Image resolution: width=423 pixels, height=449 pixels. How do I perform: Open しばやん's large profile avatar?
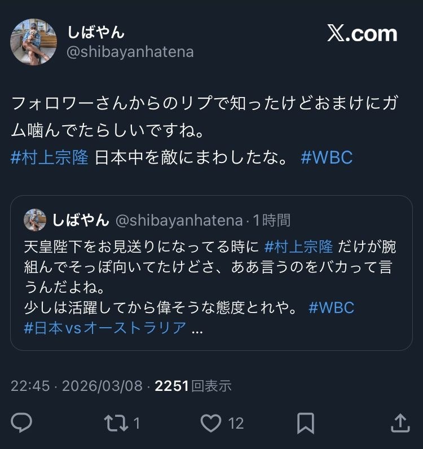(33, 42)
